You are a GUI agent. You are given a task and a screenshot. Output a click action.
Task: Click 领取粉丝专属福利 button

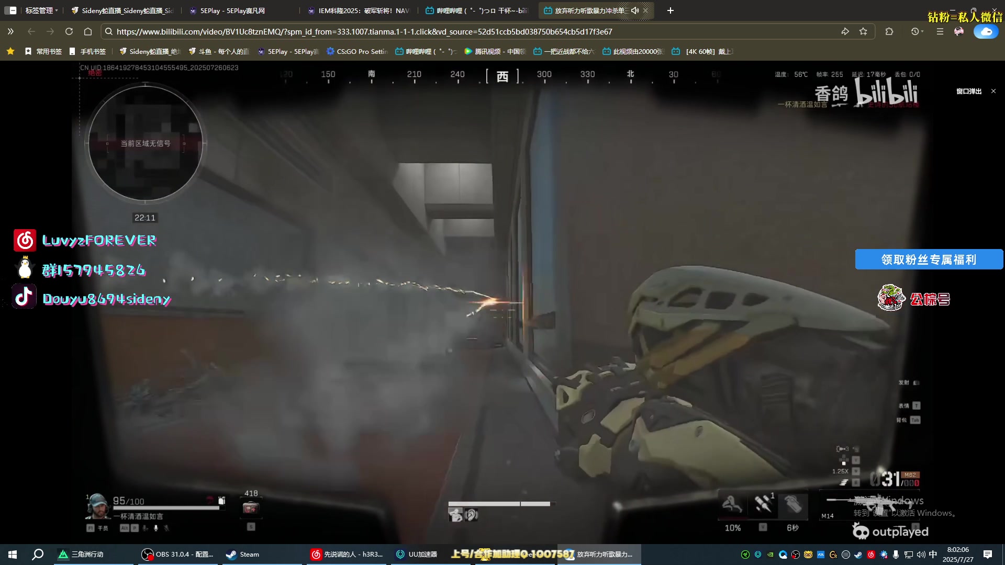coord(929,259)
